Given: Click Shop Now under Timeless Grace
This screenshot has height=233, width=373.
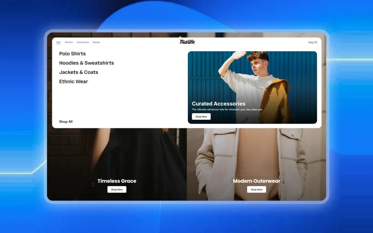Looking at the screenshot, I should tap(117, 190).
